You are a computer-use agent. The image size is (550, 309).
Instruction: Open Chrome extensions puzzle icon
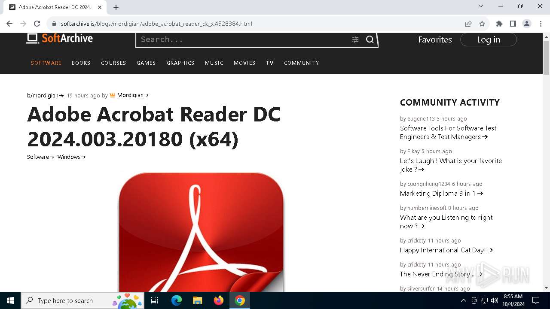499,24
